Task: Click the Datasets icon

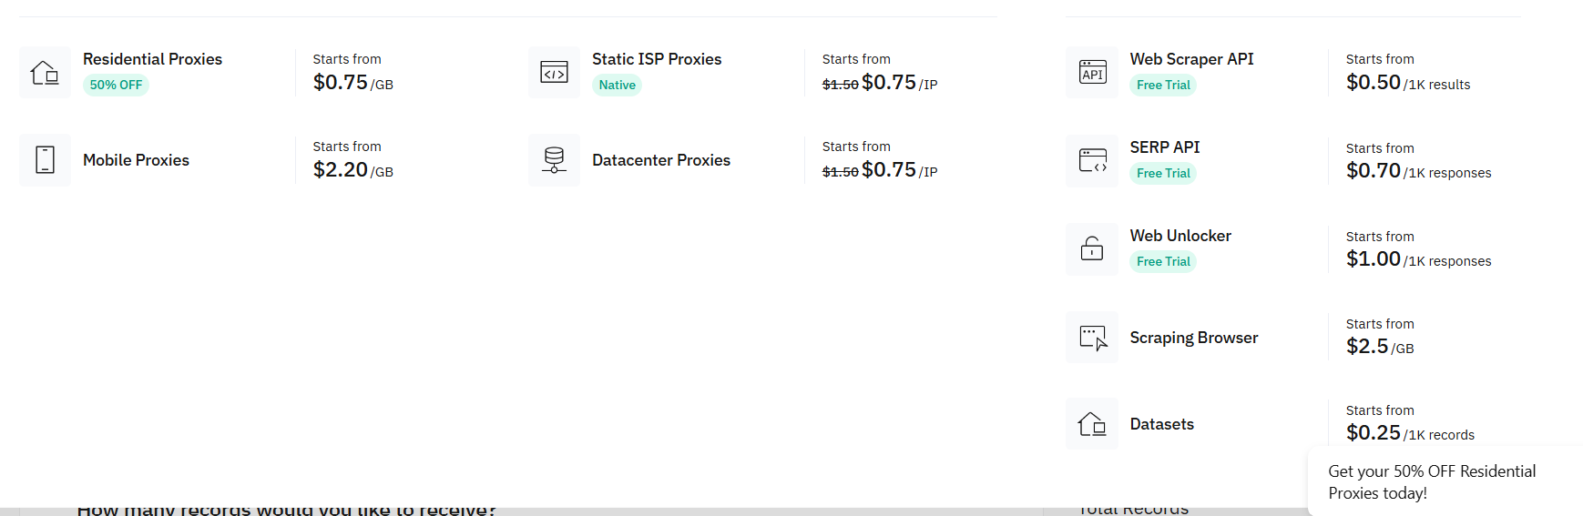Action: pyautogui.click(x=1092, y=424)
